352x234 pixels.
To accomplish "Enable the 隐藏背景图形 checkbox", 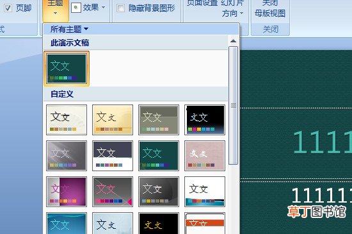I will point(121,8).
